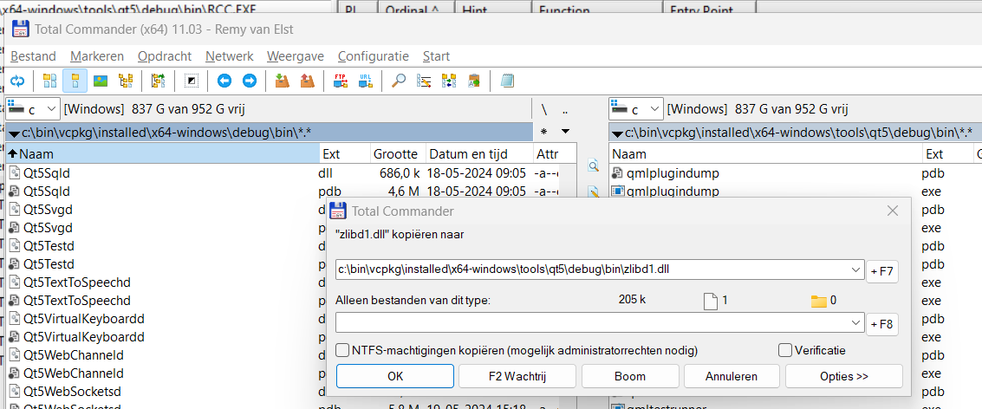Click the exe icon of qmlplugindump

click(617, 191)
